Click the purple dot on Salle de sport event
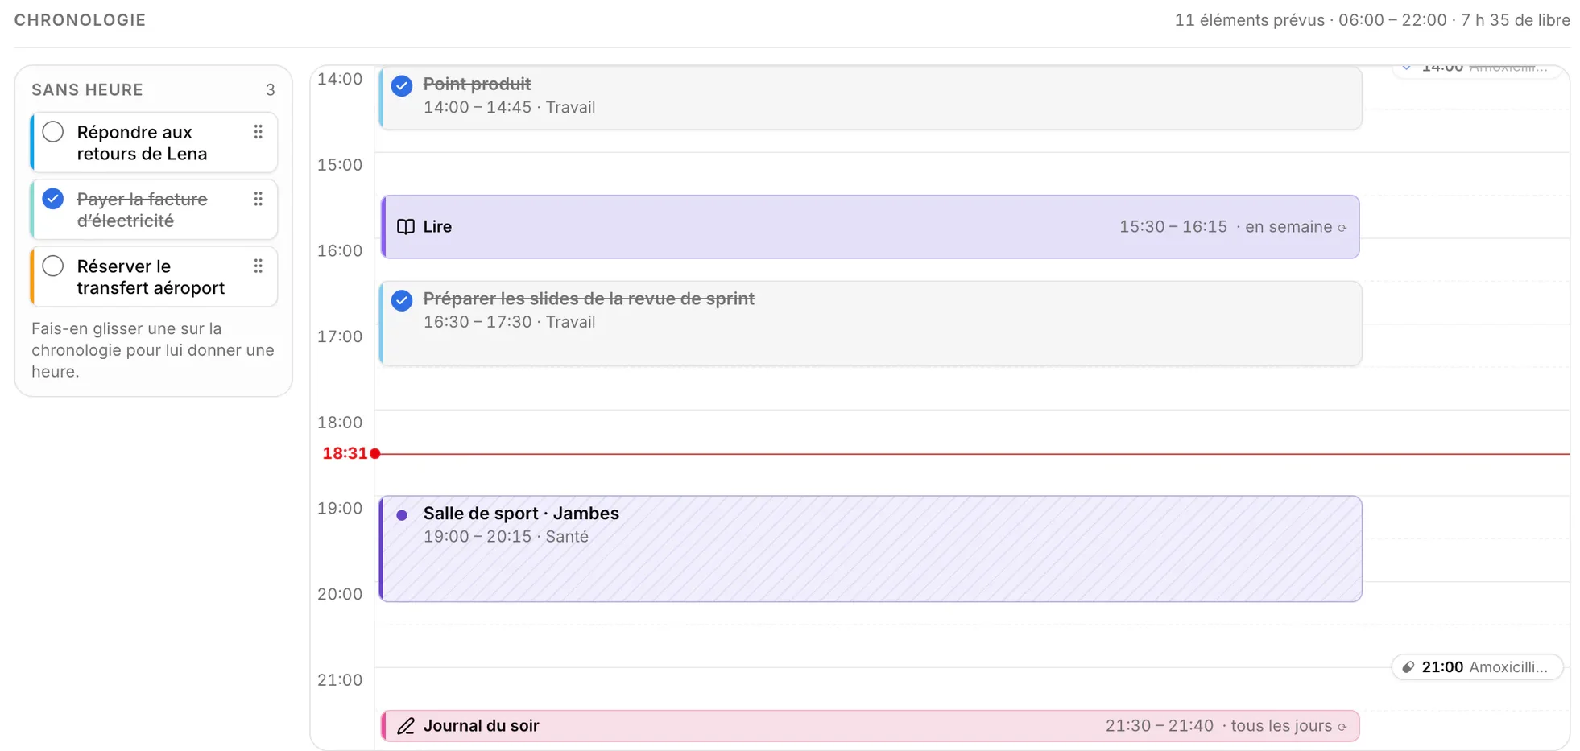Screen dimensions: 1580x751 (x=402, y=515)
